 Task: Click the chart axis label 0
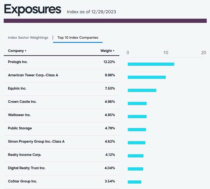(128, 53)
